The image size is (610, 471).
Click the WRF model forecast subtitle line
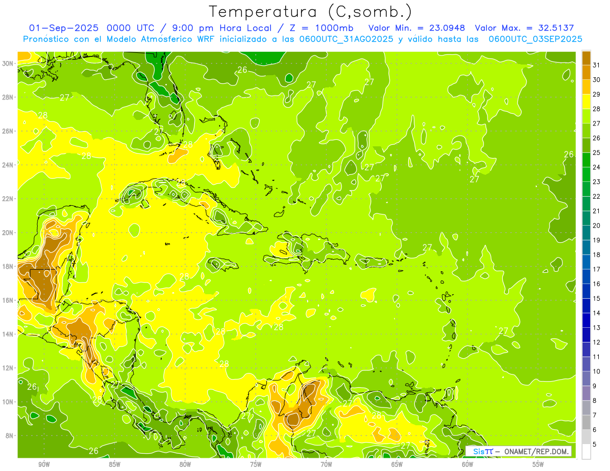pyautogui.click(x=302, y=39)
